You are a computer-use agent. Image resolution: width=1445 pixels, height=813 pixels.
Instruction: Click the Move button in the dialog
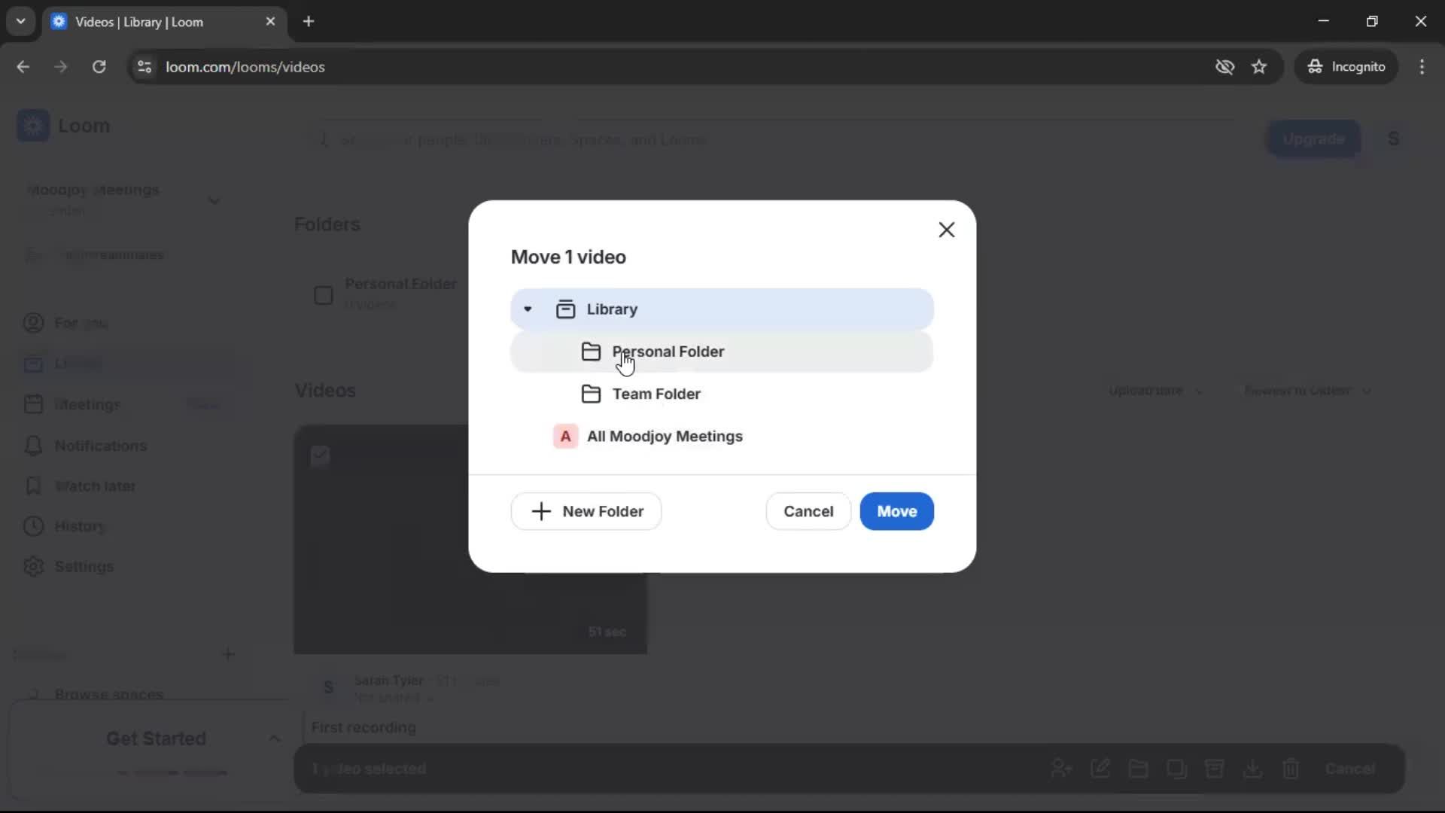(x=896, y=511)
